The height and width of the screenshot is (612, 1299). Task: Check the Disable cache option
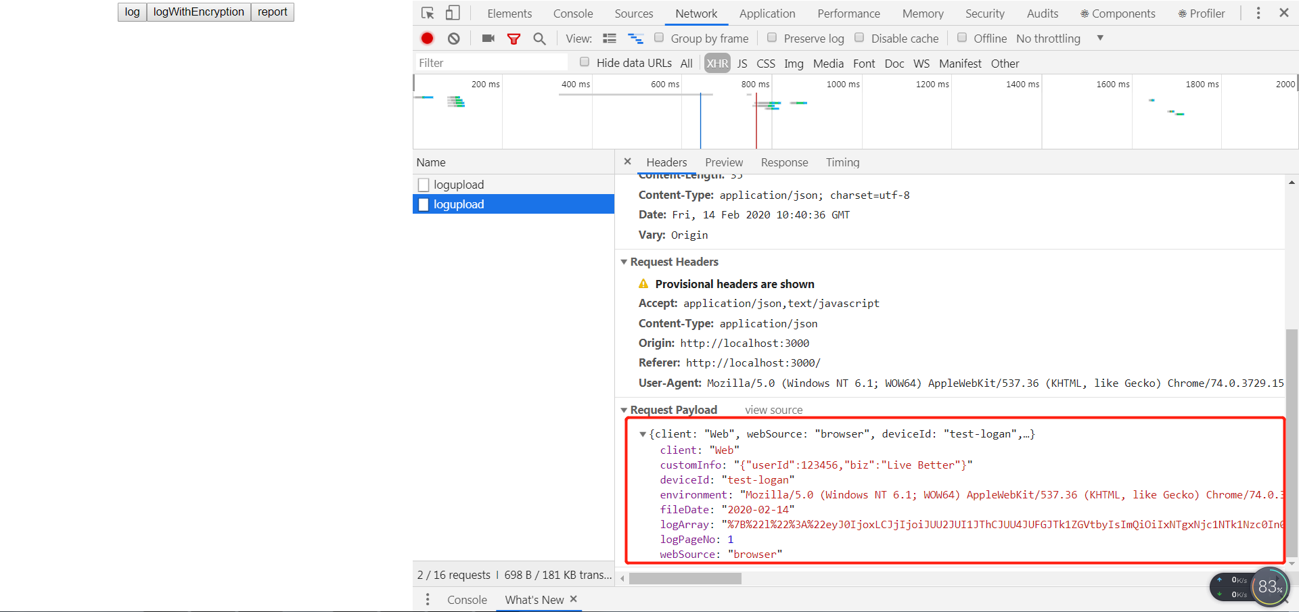pyautogui.click(x=859, y=38)
